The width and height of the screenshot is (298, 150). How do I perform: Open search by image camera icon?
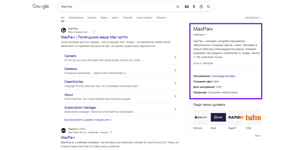click(201, 7)
